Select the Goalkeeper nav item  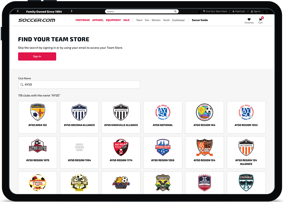point(179,20)
